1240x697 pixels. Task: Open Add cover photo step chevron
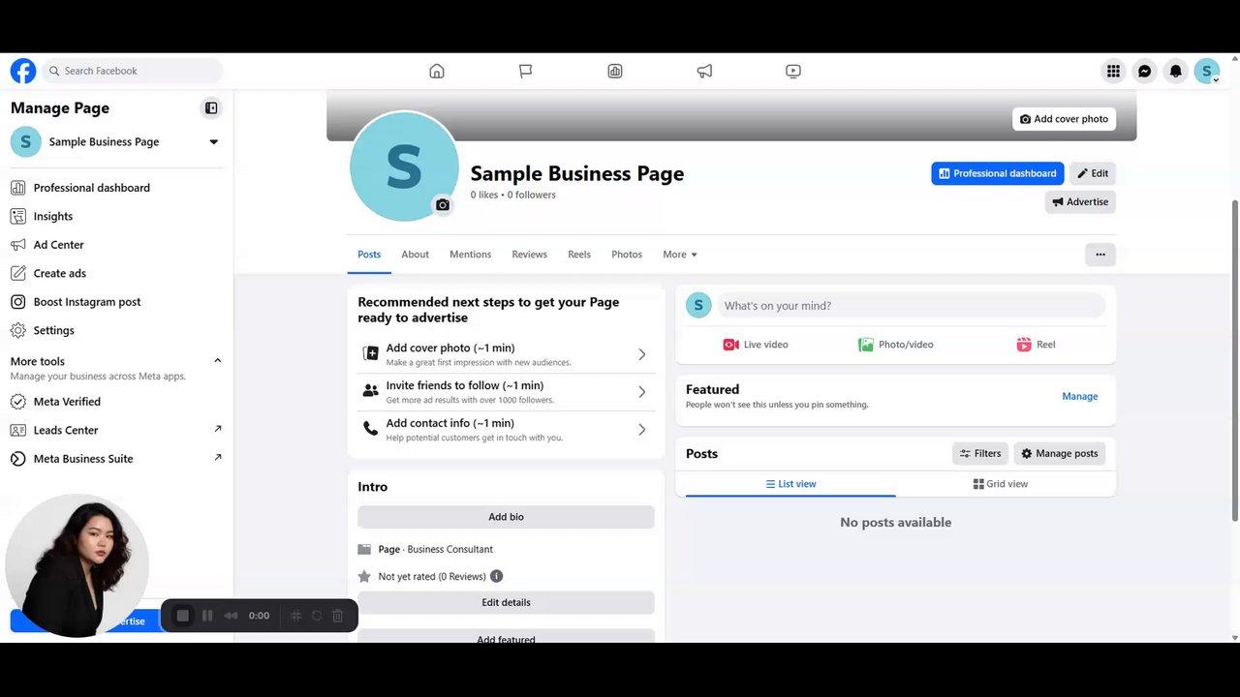641,354
